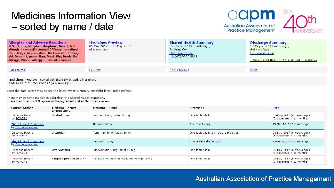The width and height of the screenshot is (334, 188).
Task: Click '05-Mar-2017 (3 months ago)' date in Norvasc row
Action: (292, 124)
